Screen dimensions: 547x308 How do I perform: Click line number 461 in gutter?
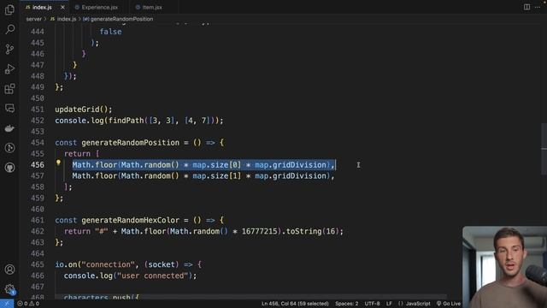click(38, 220)
